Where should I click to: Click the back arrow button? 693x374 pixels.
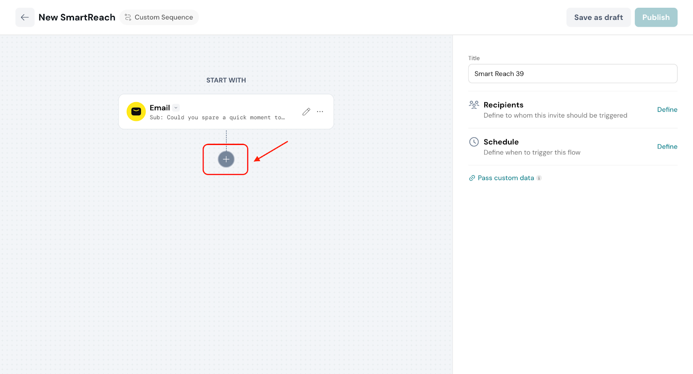tap(25, 17)
